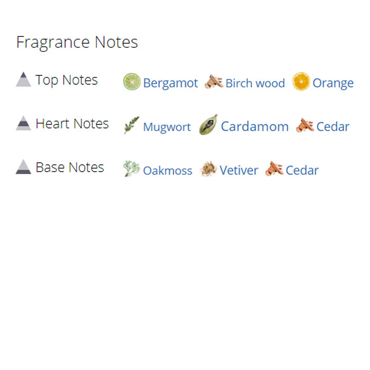Click the Mugwort sprig icon
Image resolution: width=370 pixels, height=370 pixels.
pos(132,125)
